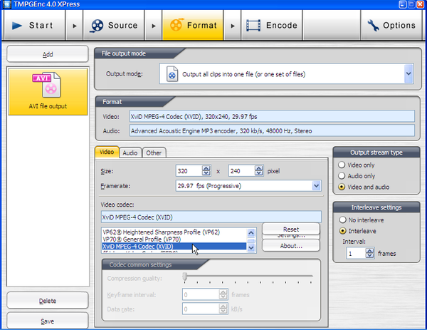Click the width size field 320
Viewport: 427px width, 330px height.
pos(189,171)
